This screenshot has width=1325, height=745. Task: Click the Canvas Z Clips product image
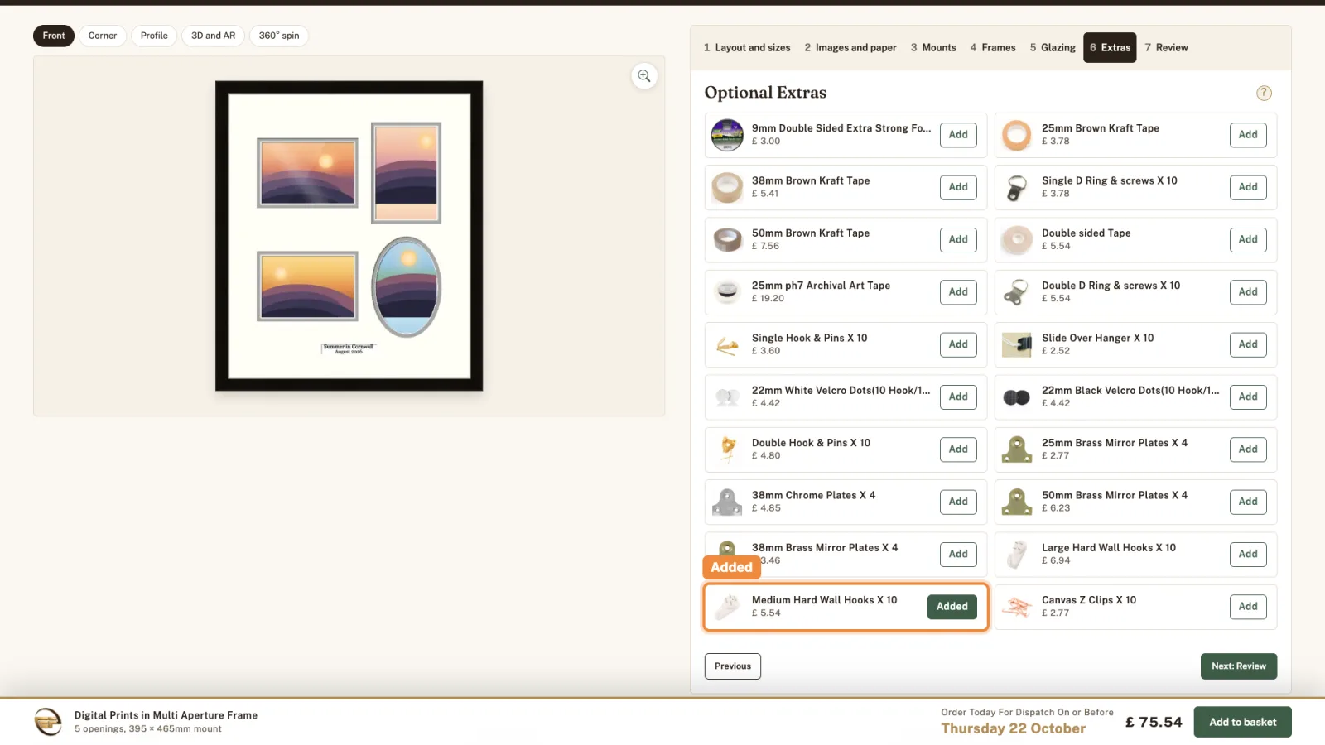1017,607
